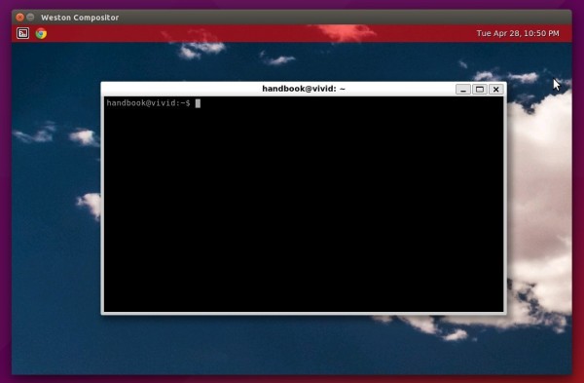Minimize the handbook@vivid terminal window
The height and width of the screenshot is (383, 584).
[x=463, y=89]
